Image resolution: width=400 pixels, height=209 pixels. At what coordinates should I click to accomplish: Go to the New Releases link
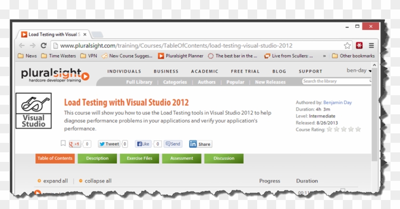click(270, 82)
